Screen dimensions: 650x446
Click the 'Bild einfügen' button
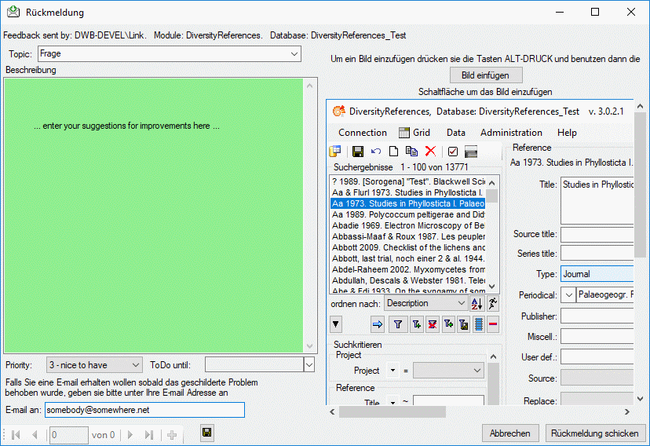(486, 75)
